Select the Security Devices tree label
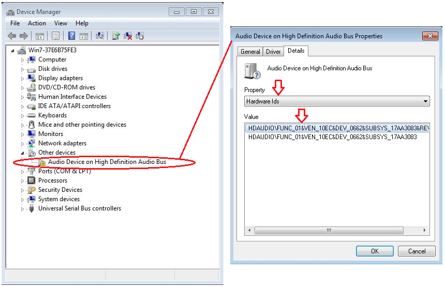The height and width of the screenshot is (287, 445). pyautogui.click(x=60, y=190)
